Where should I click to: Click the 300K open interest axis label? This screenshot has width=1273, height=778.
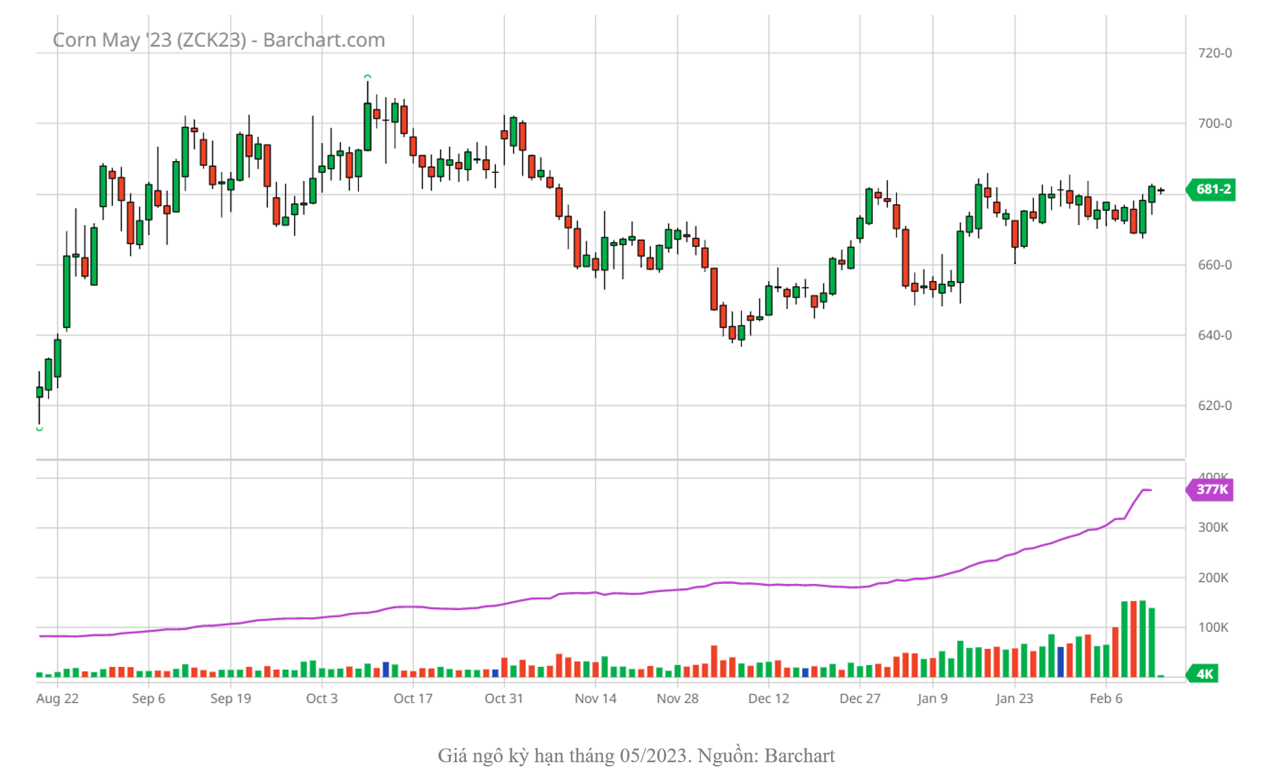[1213, 527]
